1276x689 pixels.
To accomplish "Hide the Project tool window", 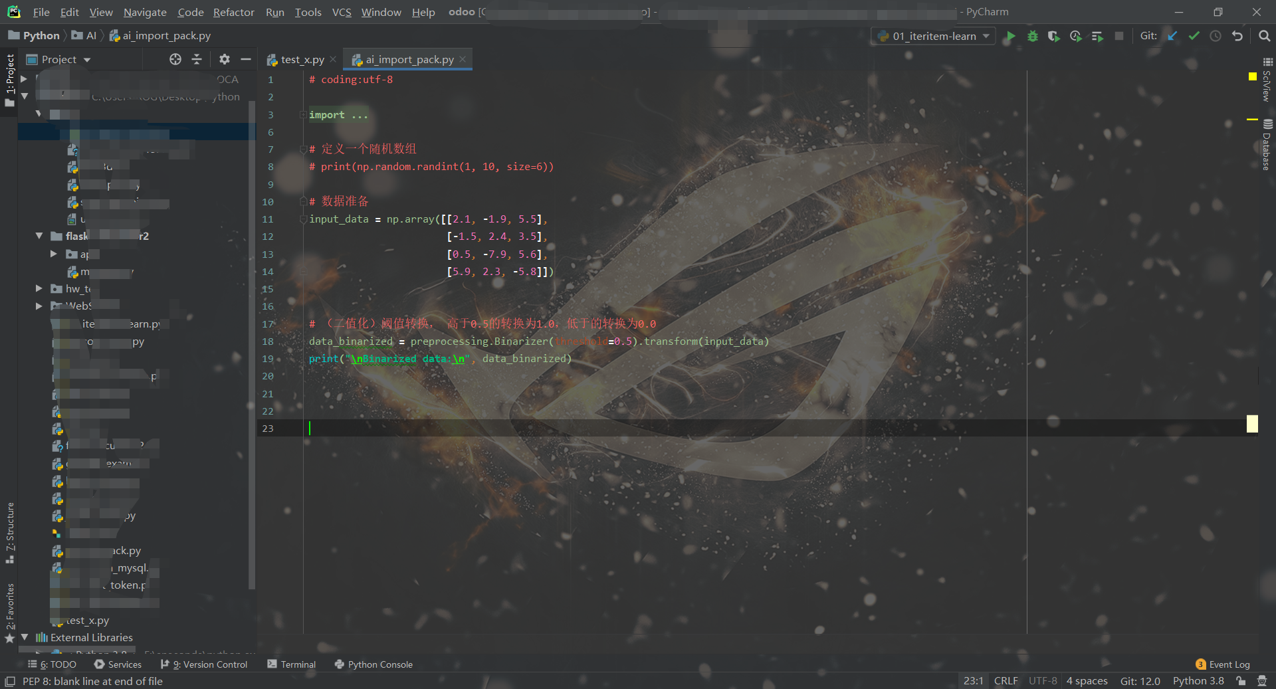I will click(x=246, y=59).
